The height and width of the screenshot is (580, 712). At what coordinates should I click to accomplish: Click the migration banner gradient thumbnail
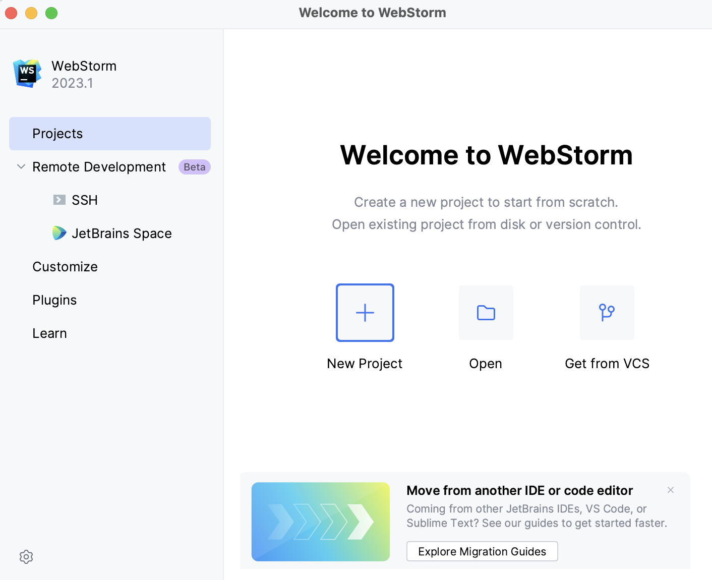[321, 521]
